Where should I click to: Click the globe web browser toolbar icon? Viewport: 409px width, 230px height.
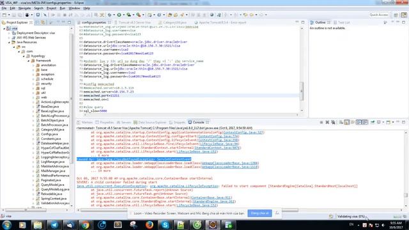point(212,15)
